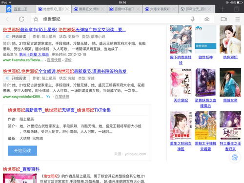Open camera search icon in address bar
The height and width of the screenshot is (183, 244).
[207, 19]
